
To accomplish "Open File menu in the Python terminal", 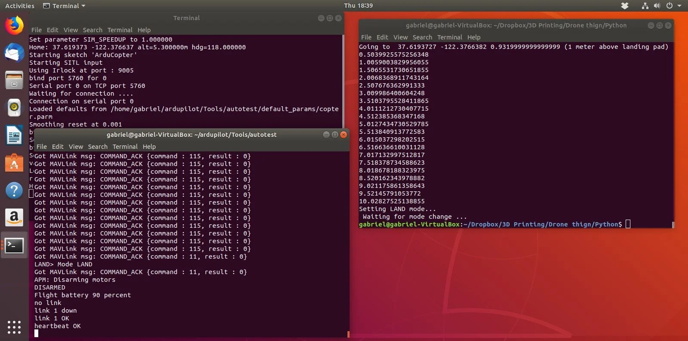I will pyautogui.click(x=366, y=37).
